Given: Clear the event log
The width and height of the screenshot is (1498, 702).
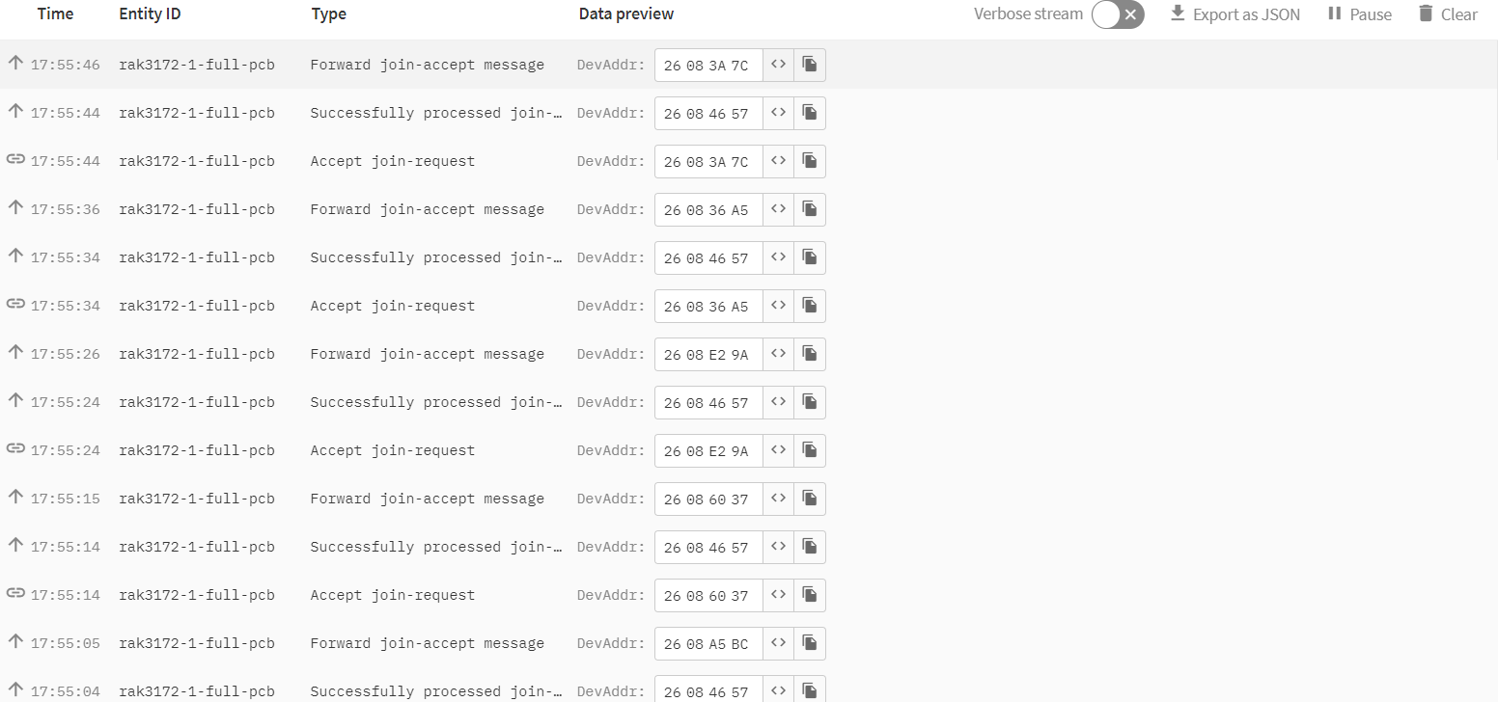Looking at the screenshot, I should (1447, 14).
